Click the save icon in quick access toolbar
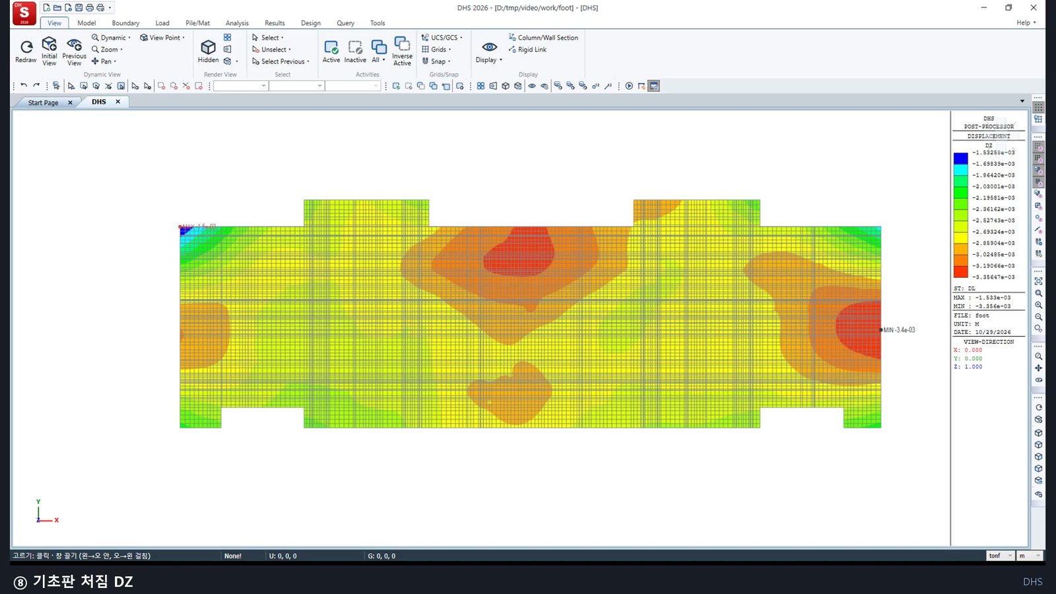 79,8
